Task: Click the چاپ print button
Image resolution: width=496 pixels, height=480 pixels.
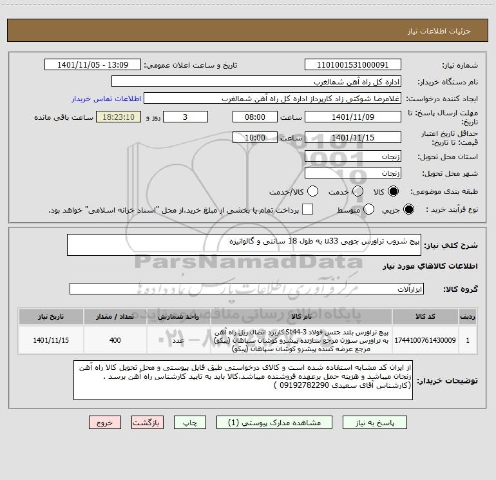Action: [x=190, y=423]
